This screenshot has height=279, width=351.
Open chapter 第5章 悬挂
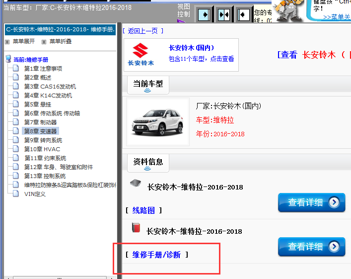tap(38, 104)
